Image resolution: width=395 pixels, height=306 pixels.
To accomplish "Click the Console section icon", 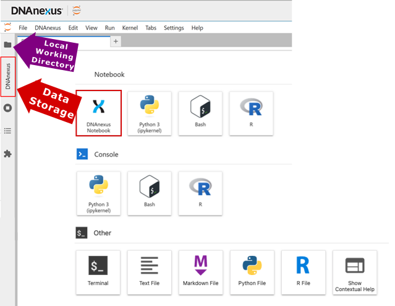I will coord(82,154).
